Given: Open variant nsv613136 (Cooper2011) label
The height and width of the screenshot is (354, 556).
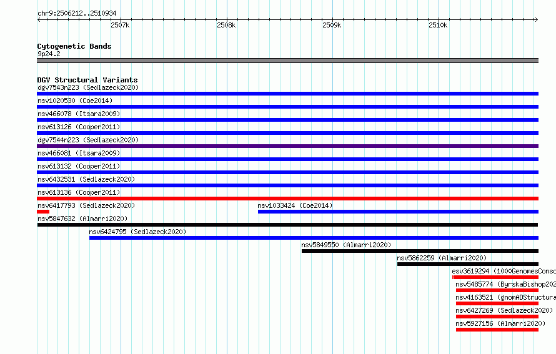Looking at the screenshot, I should click(79, 192).
